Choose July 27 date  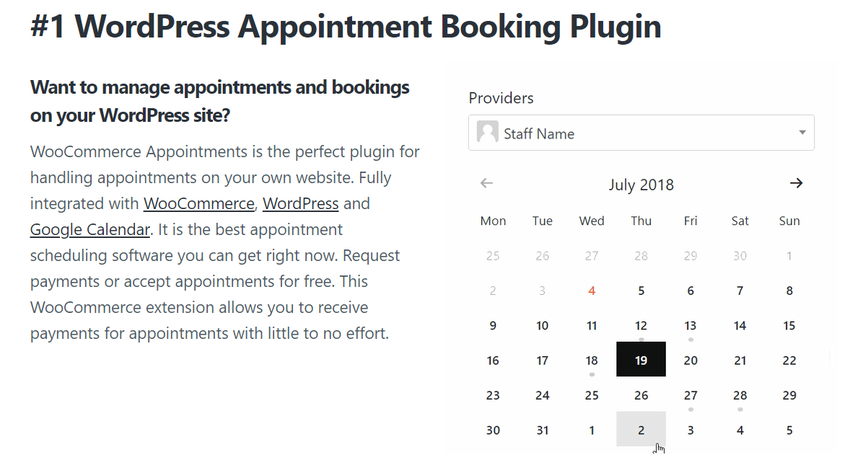coord(690,394)
